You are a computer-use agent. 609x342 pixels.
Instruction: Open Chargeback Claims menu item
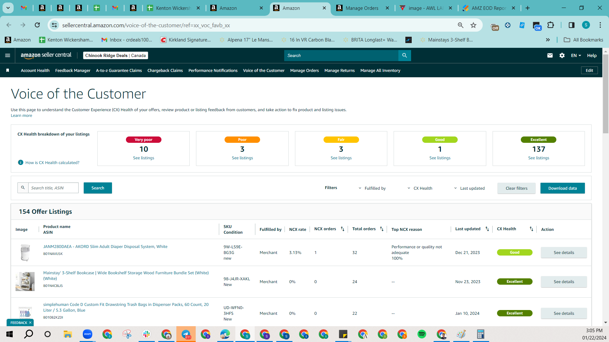tap(165, 70)
